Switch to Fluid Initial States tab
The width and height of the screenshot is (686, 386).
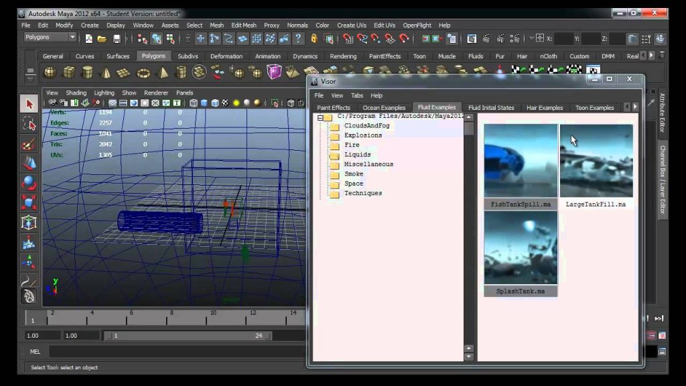point(491,108)
